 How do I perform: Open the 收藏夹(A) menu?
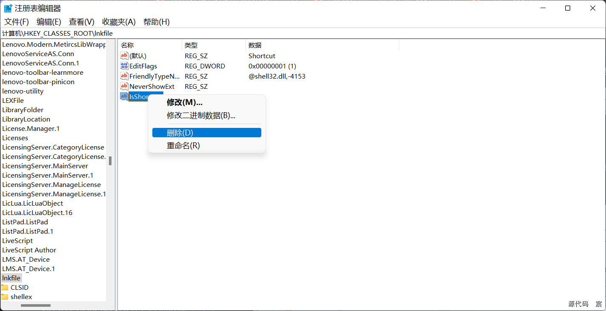119,22
